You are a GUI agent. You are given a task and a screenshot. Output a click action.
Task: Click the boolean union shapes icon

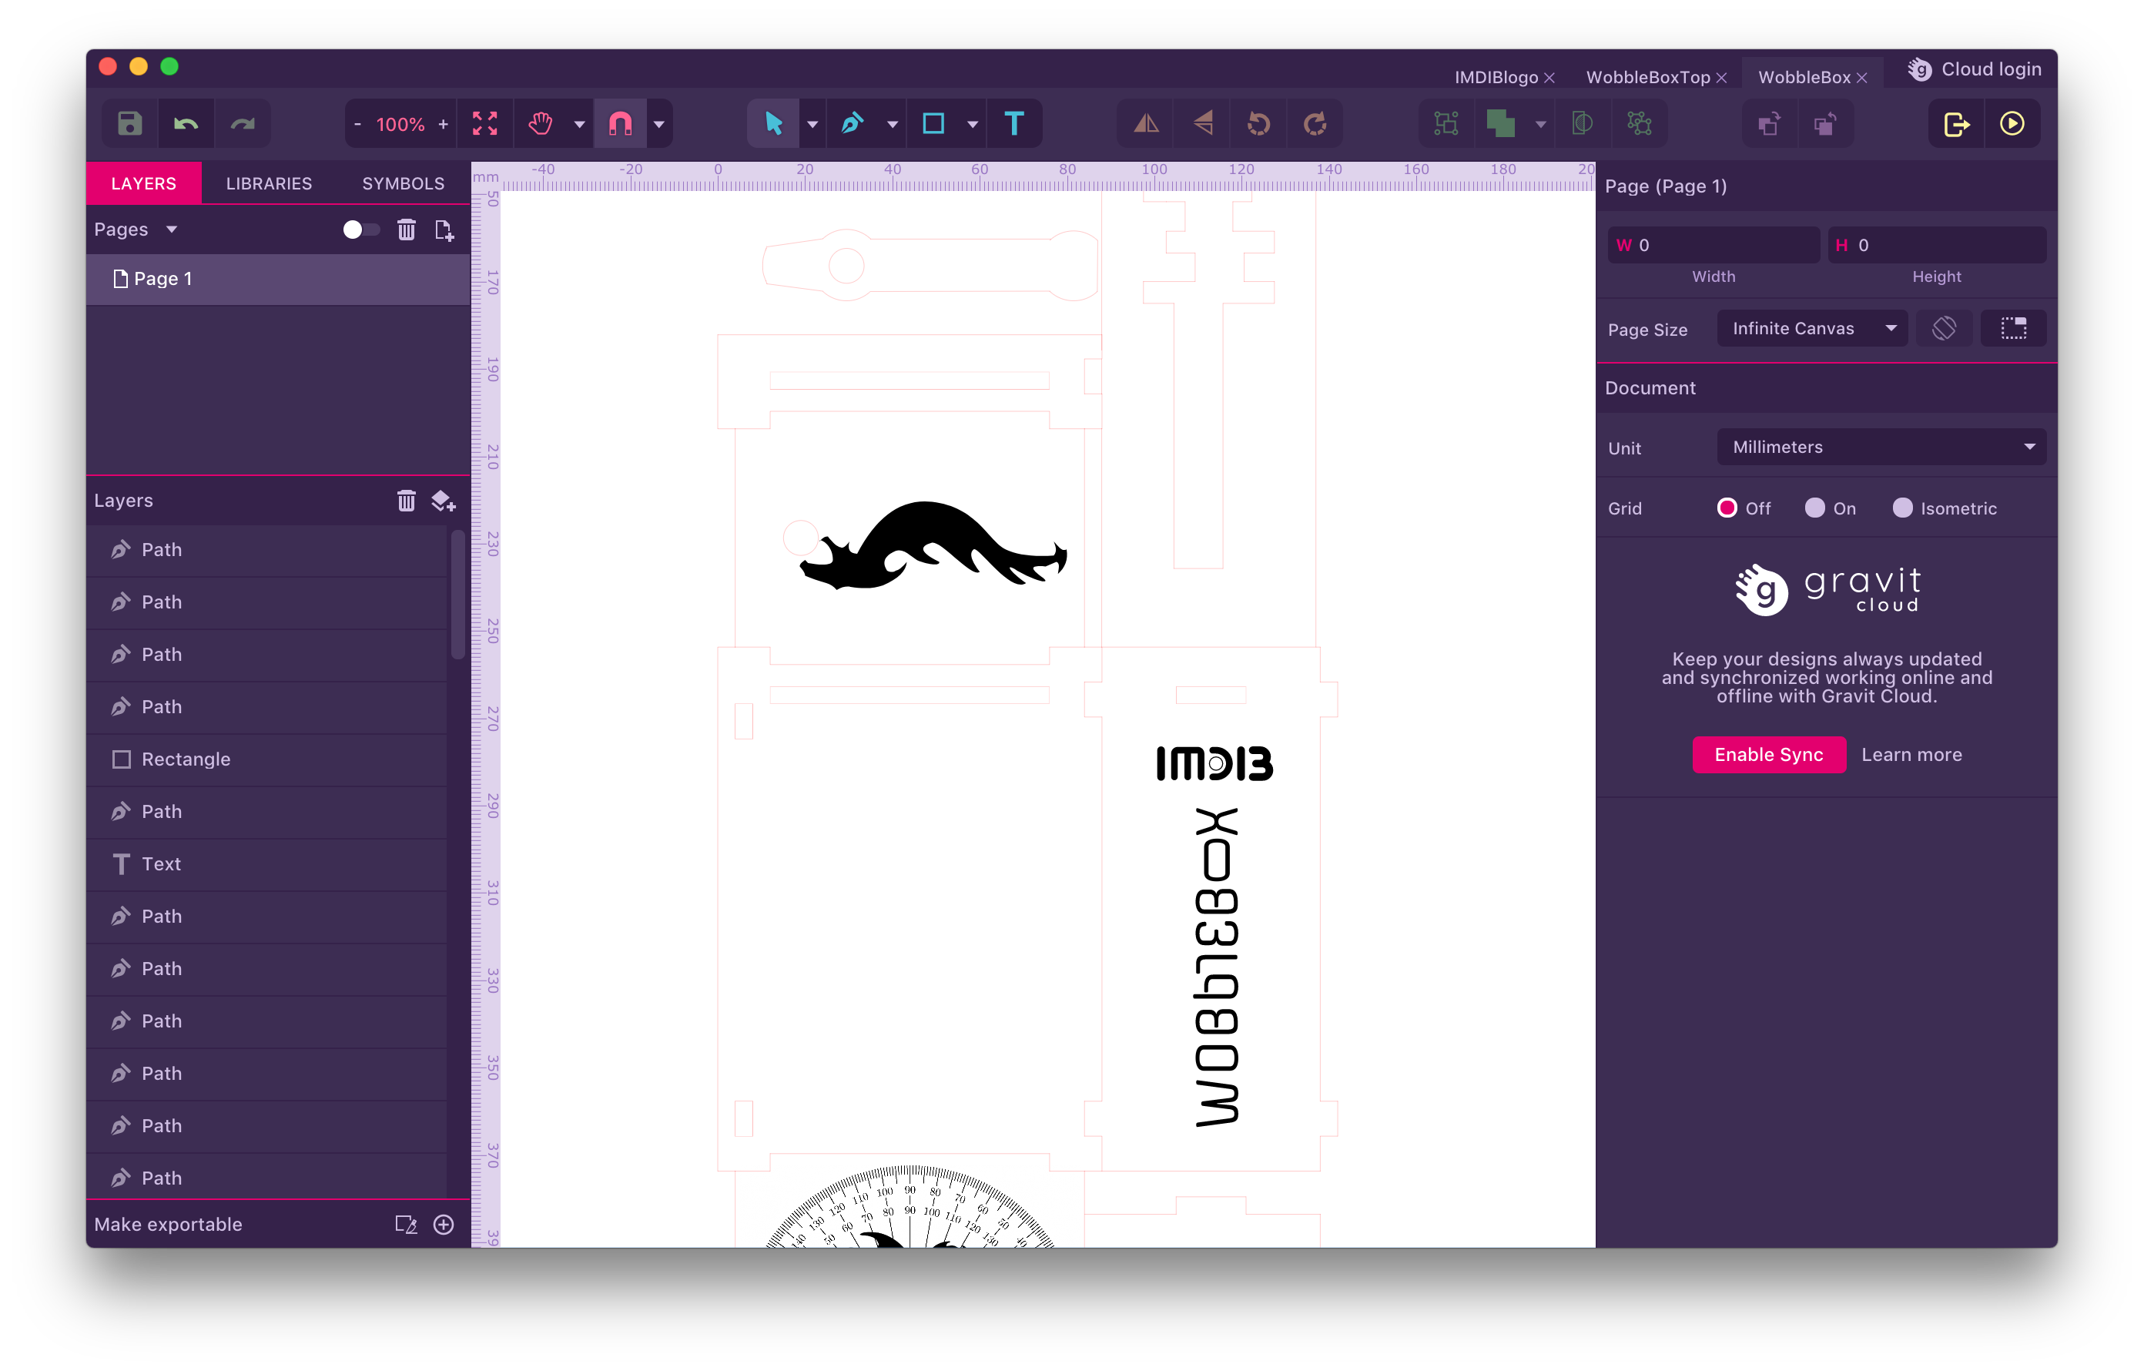[1501, 124]
